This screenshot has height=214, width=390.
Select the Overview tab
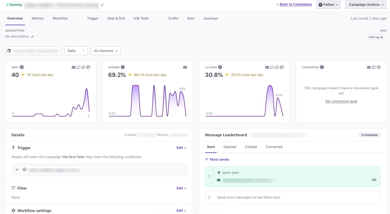[15, 18]
